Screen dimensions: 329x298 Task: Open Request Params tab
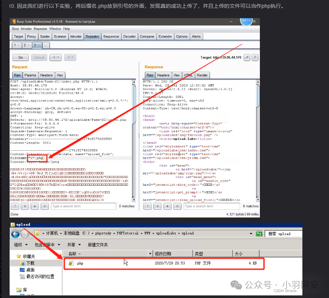[x=30, y=75]
